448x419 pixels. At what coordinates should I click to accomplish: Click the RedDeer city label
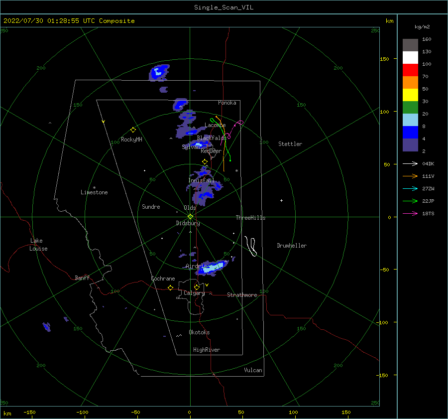click(x=211, y=151)
